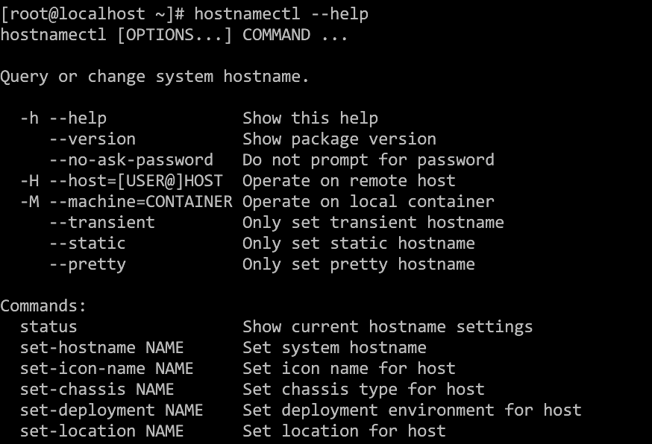Click the status command entry
652x444 pixels.
pyautogui.click(x=48, y=327)
